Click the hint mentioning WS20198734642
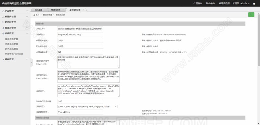260x125 pixels. tap(164, 52)
